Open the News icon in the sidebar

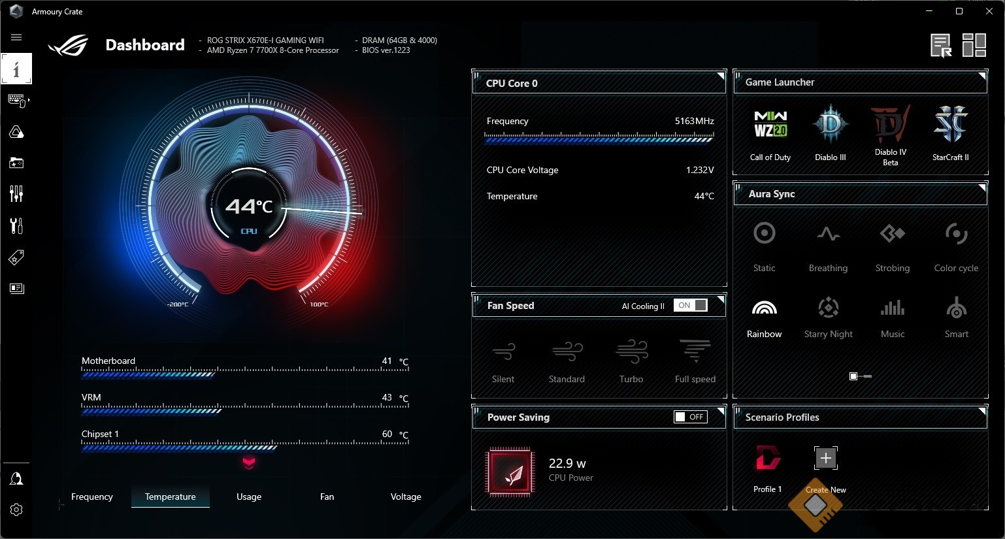[x=16, y=288]
